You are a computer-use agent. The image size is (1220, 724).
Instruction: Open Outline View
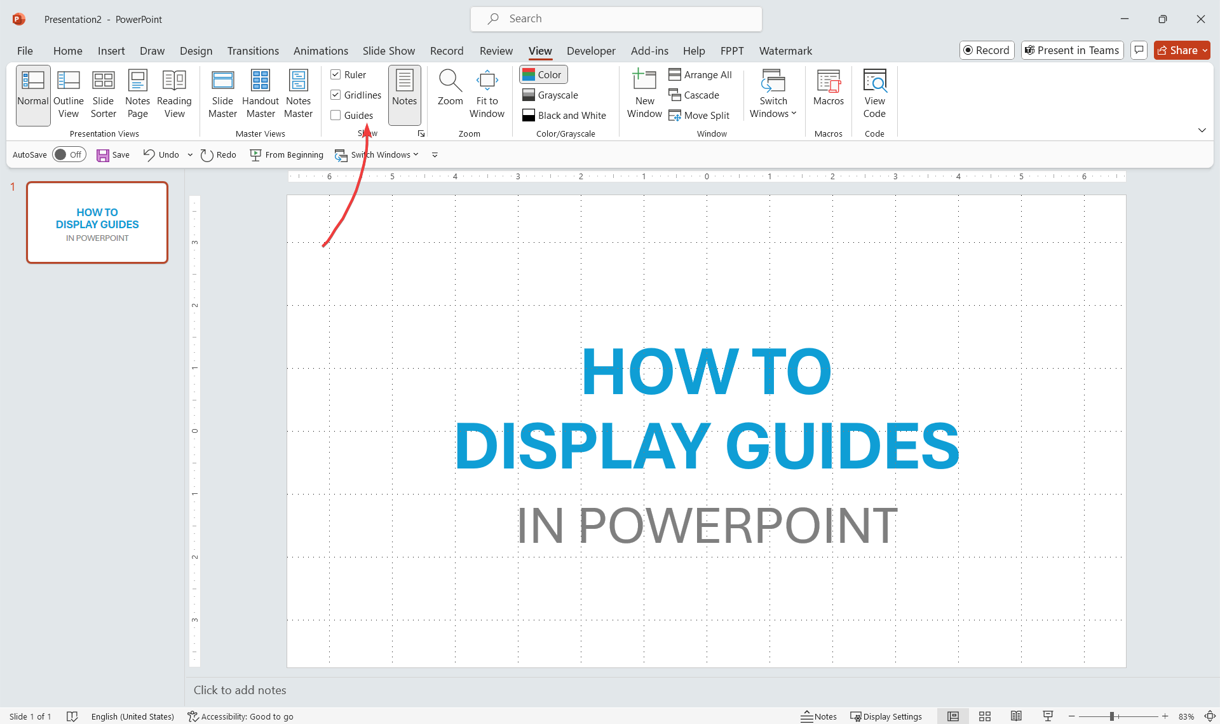point(69,95)
